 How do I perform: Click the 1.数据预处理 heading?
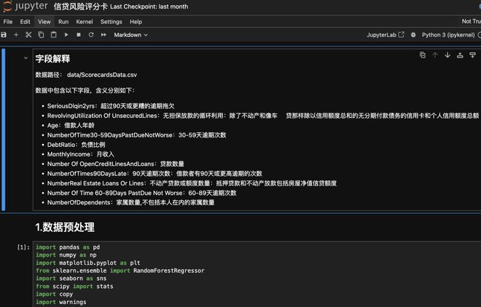click(x=65, y=227)
